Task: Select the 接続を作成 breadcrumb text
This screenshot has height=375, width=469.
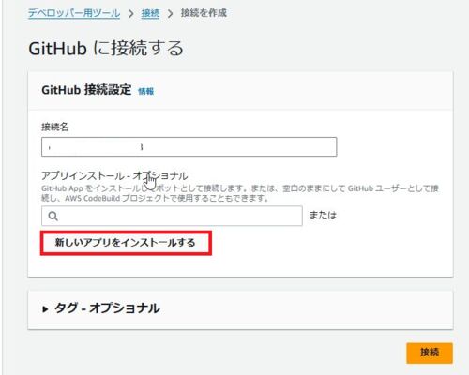Action: [x=204, y=13]
